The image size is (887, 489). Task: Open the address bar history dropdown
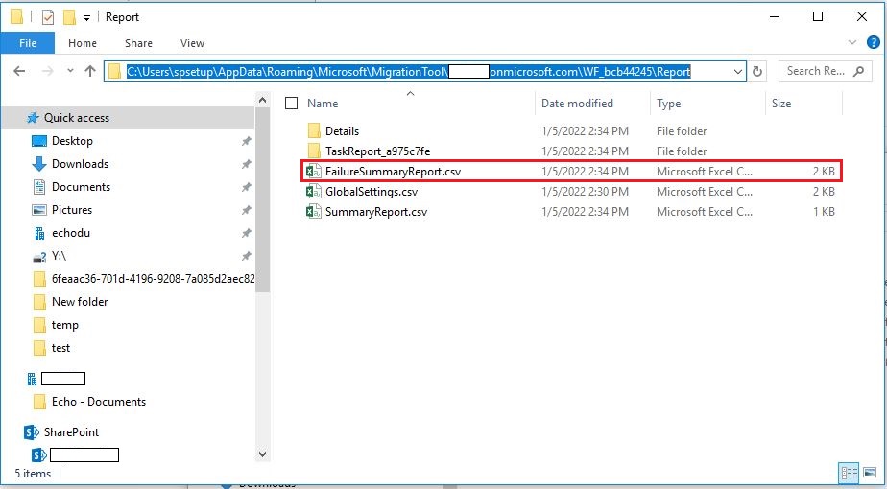click(738, 72)
